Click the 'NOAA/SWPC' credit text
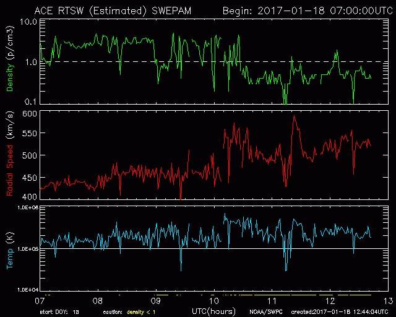The width and height of the screenshot is (396, 317). click(x=266, y=312)
